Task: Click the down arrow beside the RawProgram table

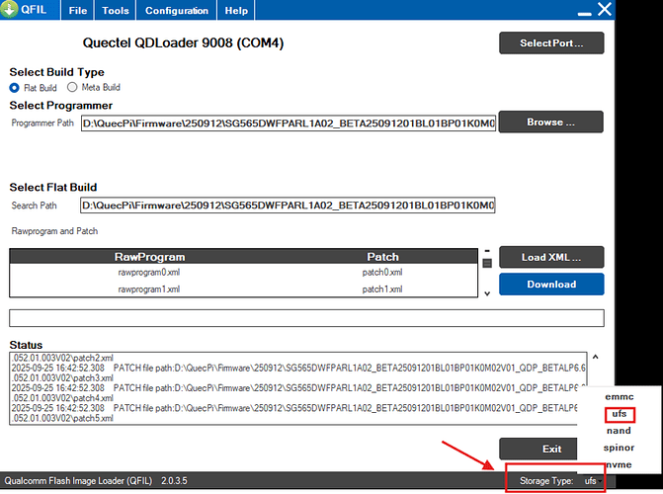Action: pyautogui.click(x=487, y=293)
